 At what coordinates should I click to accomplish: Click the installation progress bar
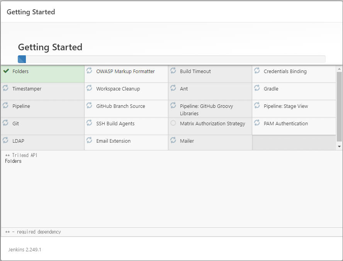coord(171,59)
